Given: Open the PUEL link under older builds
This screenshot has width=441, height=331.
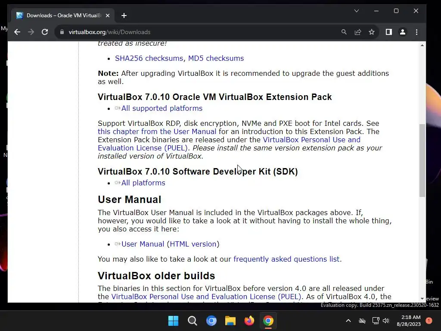Looking at the screenshot, I should 206,297.
